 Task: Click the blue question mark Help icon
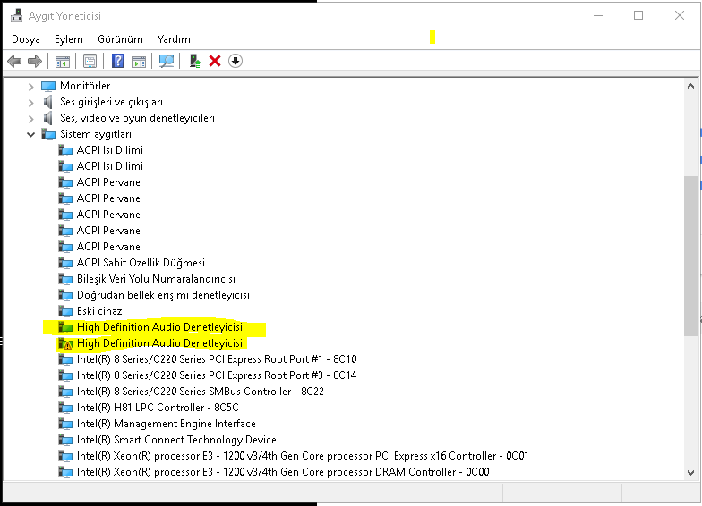[118, 61]
